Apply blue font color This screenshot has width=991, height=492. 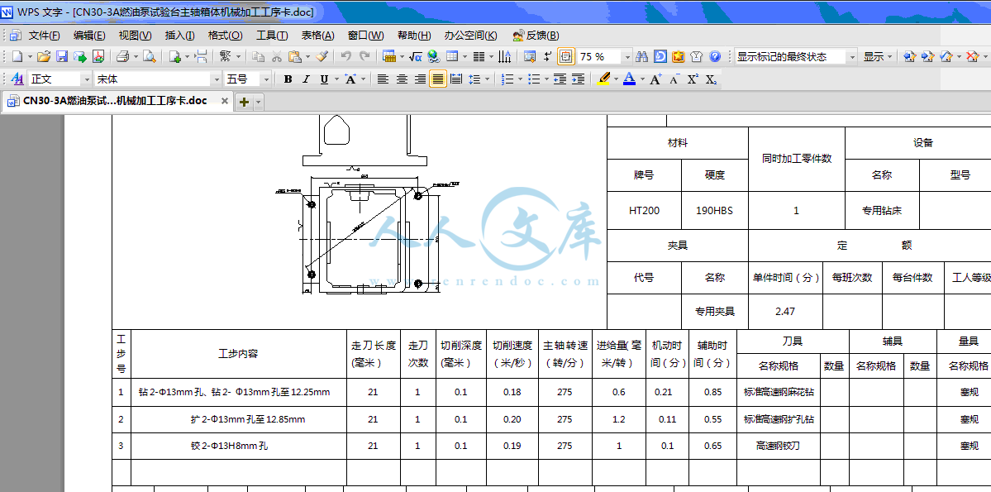(x=629, y=79)
